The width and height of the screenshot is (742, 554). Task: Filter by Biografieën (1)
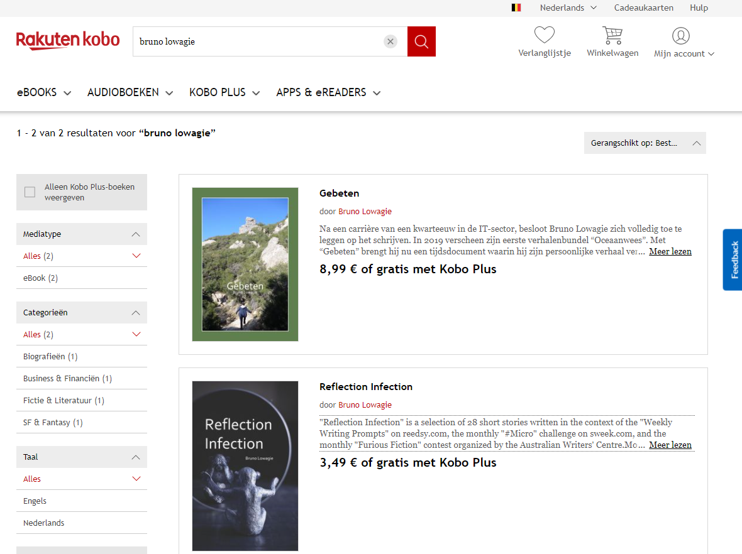coord(81,356)
